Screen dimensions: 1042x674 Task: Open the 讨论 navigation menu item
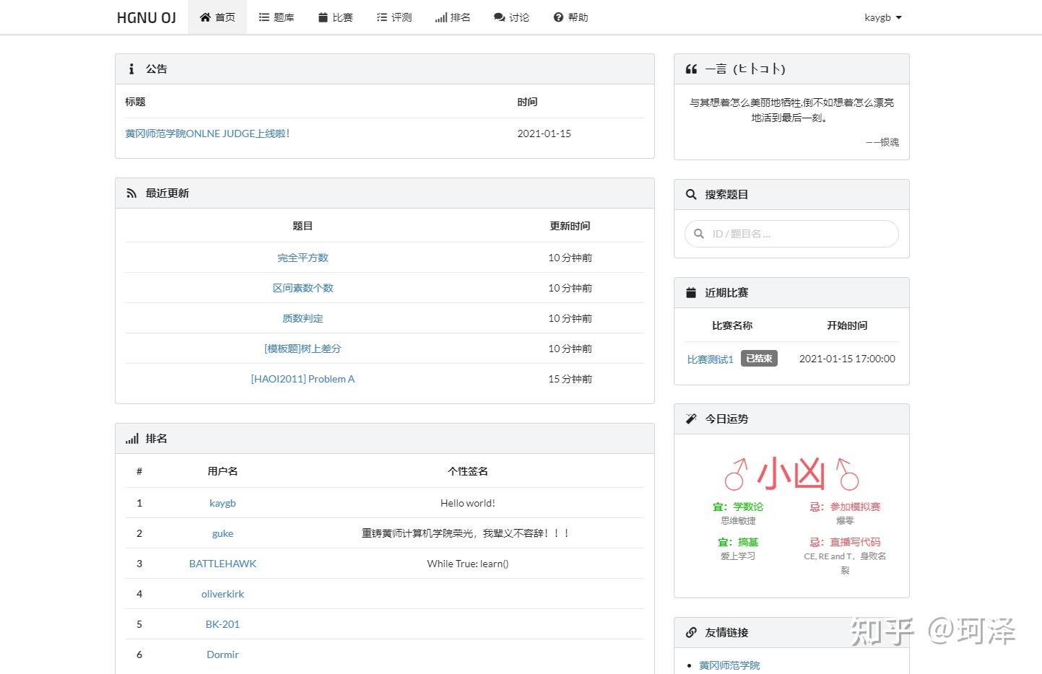511,17
